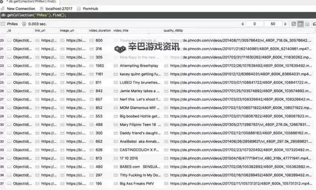Focus the query editor with the find() command
Screen dimensions: 316x190
158,15
